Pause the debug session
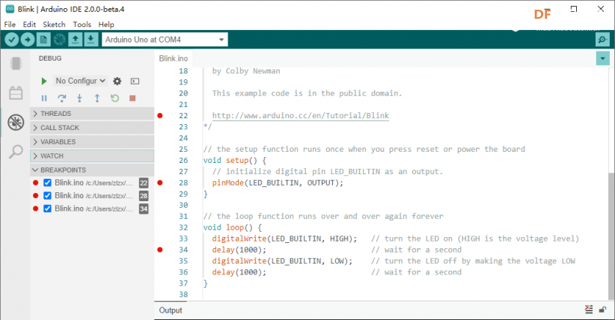615x320 pixels. point(44,98)
